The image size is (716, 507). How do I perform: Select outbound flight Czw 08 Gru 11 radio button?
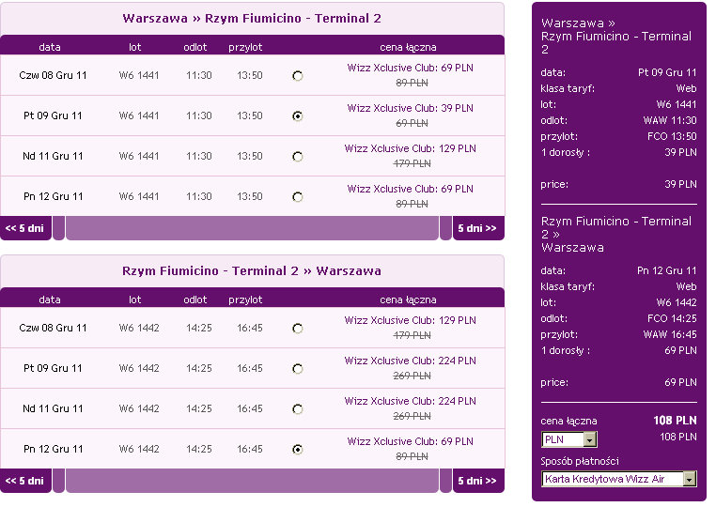[297, 76]
